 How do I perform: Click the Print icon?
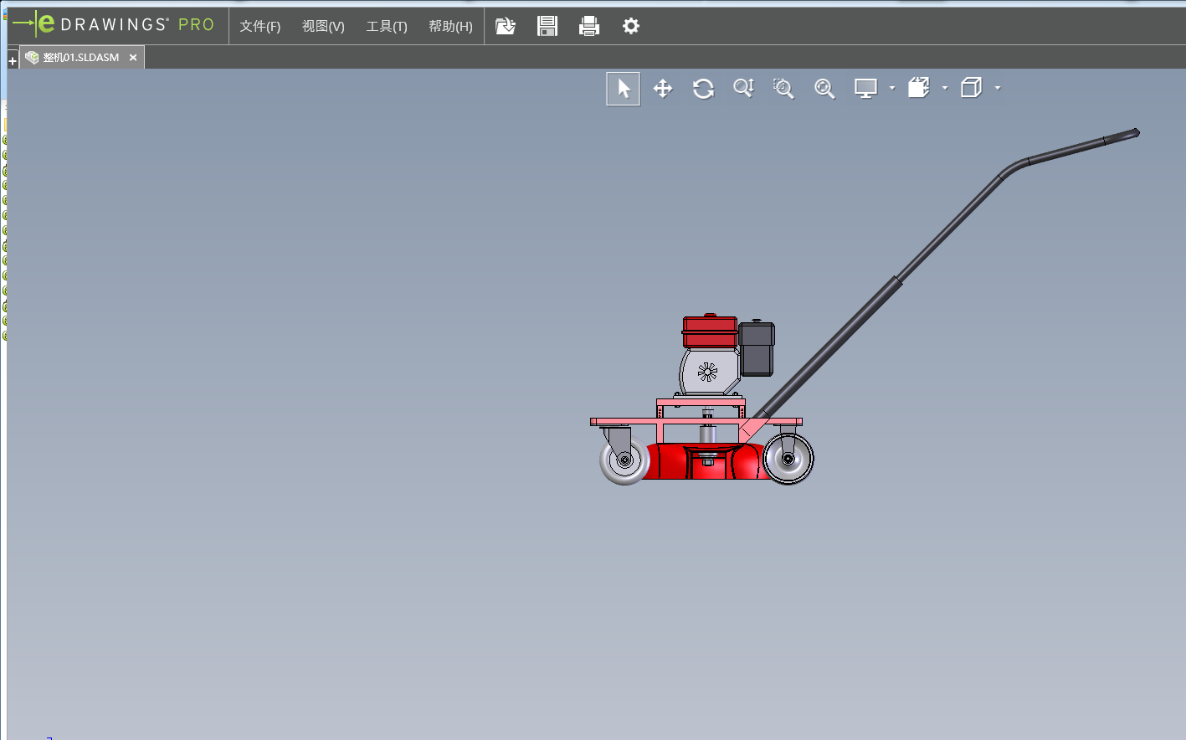click(x=589, y=26)
